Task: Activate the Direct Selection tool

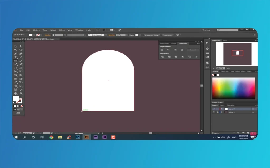Action: coord(21,46)
